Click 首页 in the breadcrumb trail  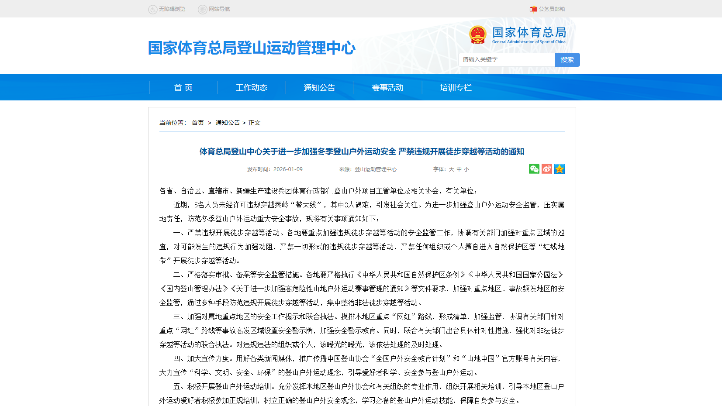tap(198, 123)
